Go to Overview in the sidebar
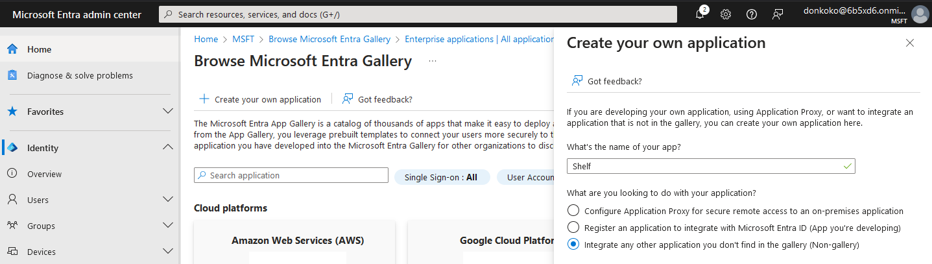The height and width of the screenshot is (264, 932). pyautogui.click(x=44, y=174)
